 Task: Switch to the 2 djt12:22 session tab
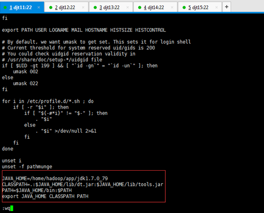tap(66, 7)
